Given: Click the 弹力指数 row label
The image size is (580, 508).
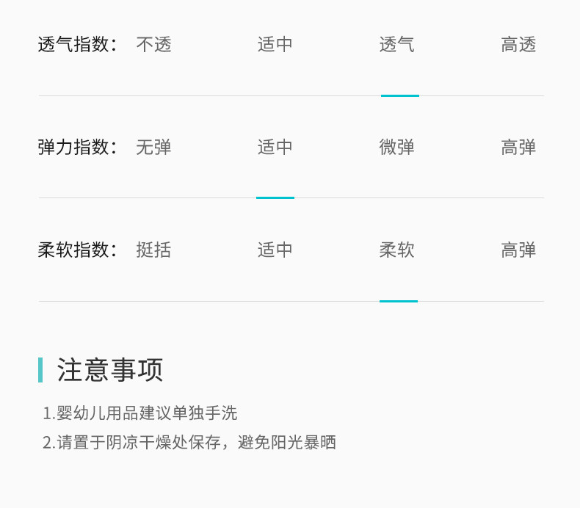Looking at the screenshot, I should tap(78, 148).
